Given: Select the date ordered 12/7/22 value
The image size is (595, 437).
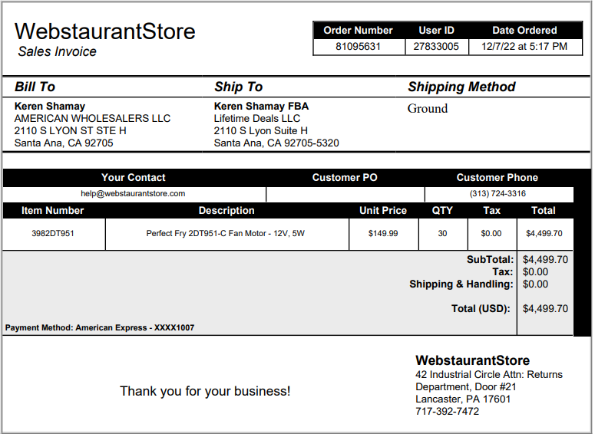Looking at the screenshot, I should (x=526, y=47).
